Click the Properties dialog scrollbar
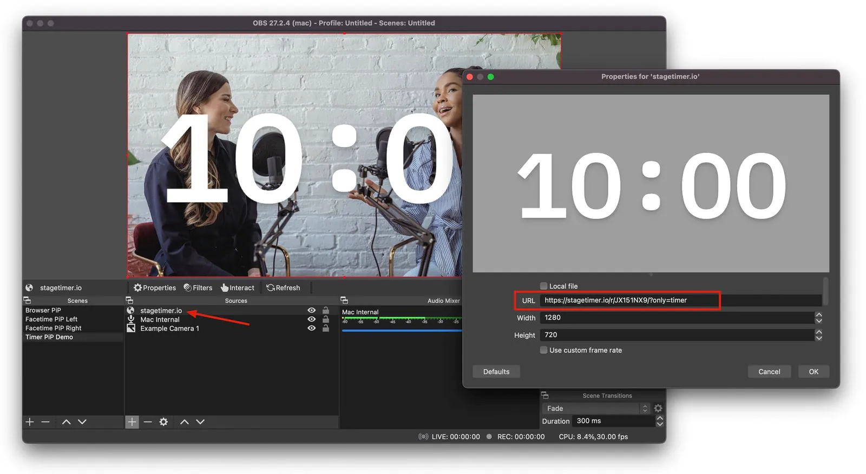 click(x=825, y=292)
